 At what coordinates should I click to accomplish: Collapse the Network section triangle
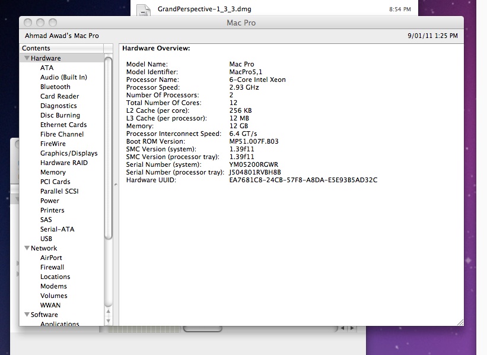click(x=27, y=248)
